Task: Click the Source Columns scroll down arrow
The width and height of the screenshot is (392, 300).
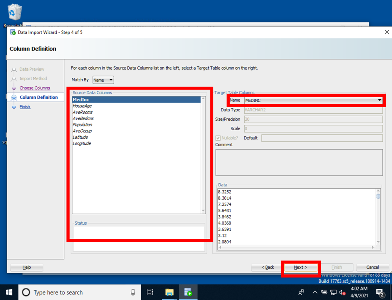Action: (203, 211)
